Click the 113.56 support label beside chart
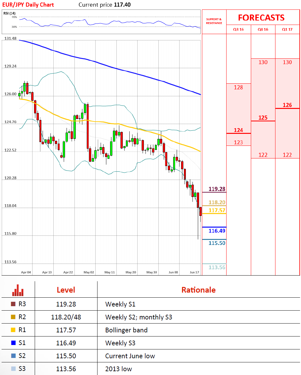 coord(217,267)
